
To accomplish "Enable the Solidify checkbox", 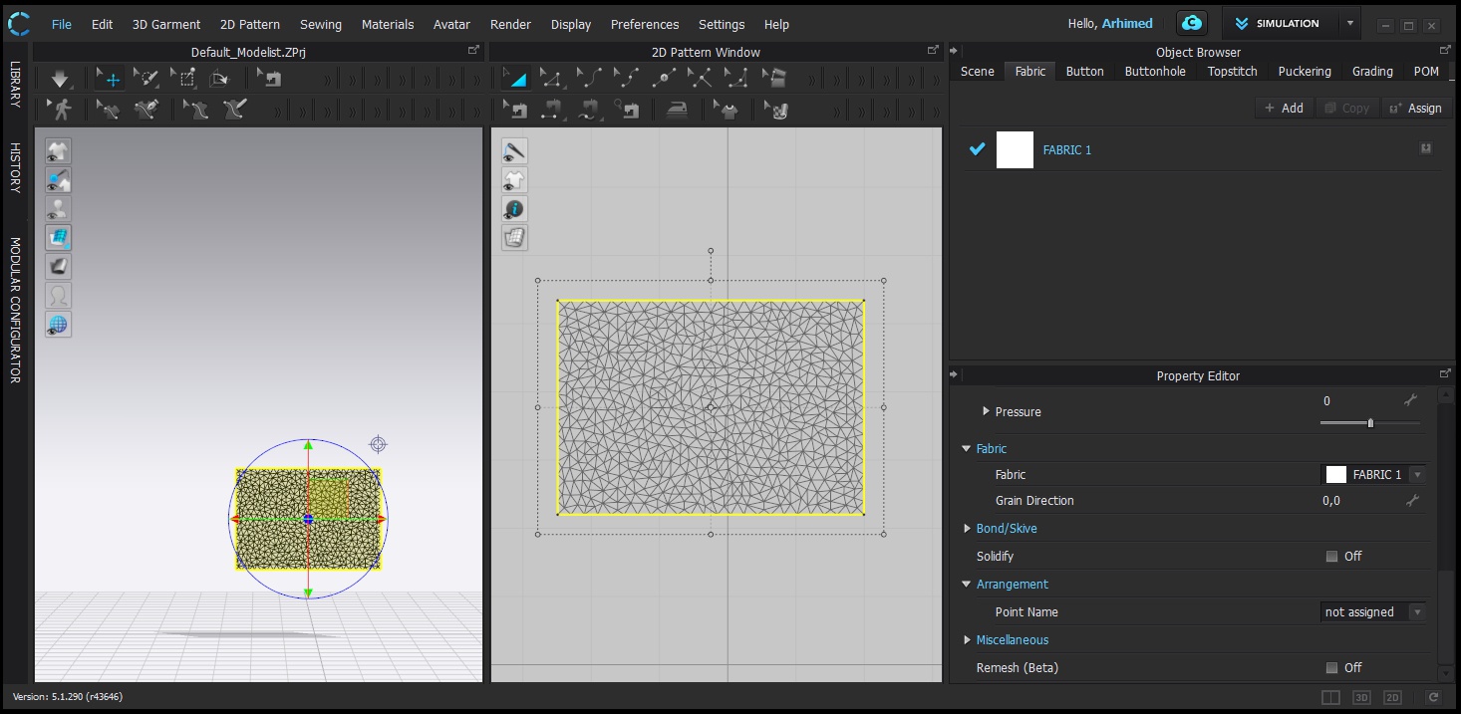I will (1331, 557).
